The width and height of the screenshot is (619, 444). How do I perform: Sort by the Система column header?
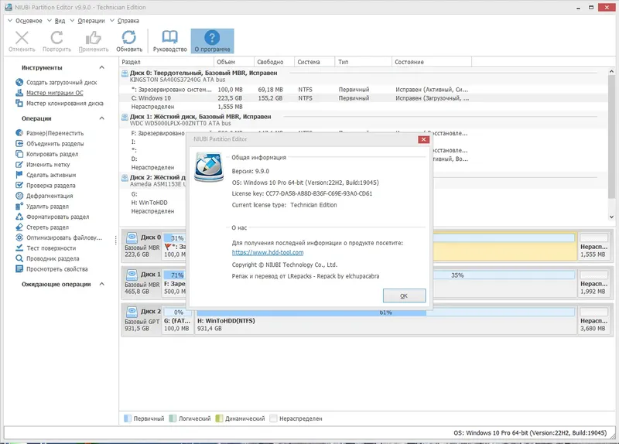point(314,62)
